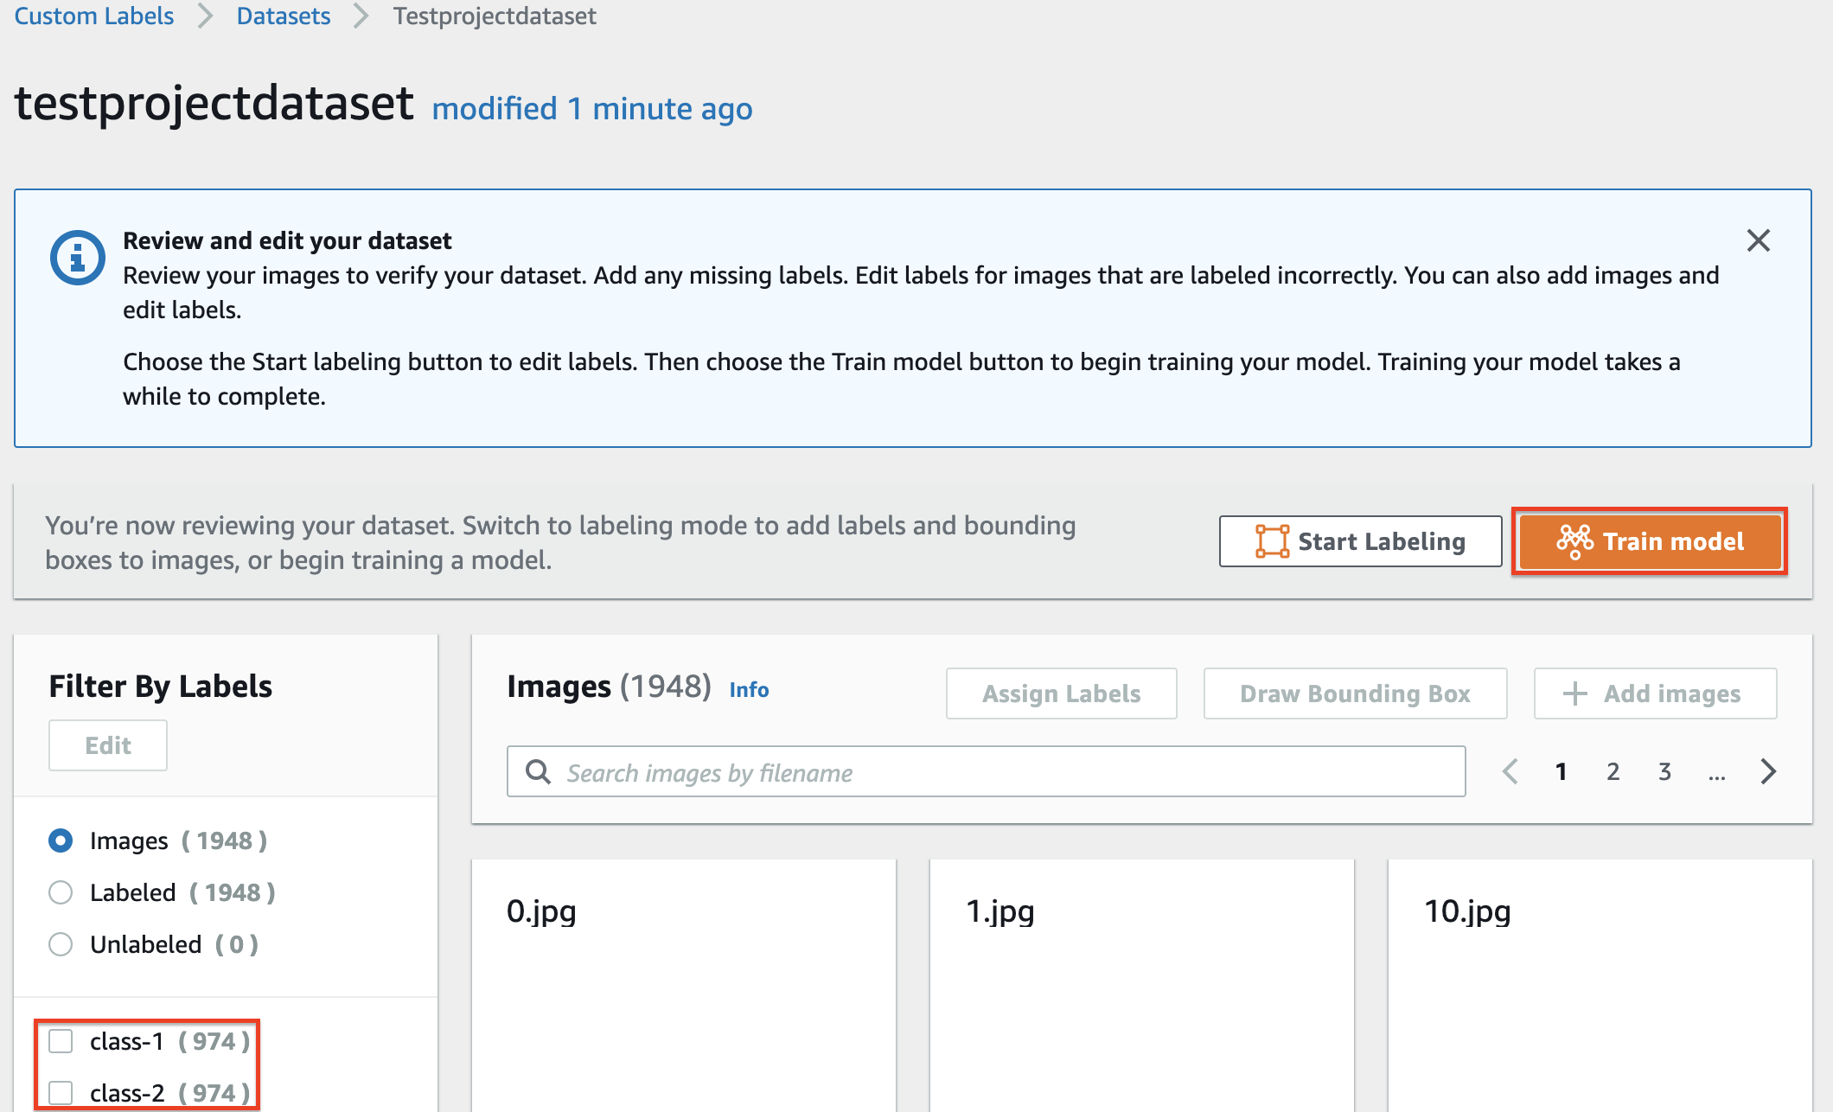Click the Train model network icon
The width and height of the screenshot is (1833, 1112).
pos(1574,541)
